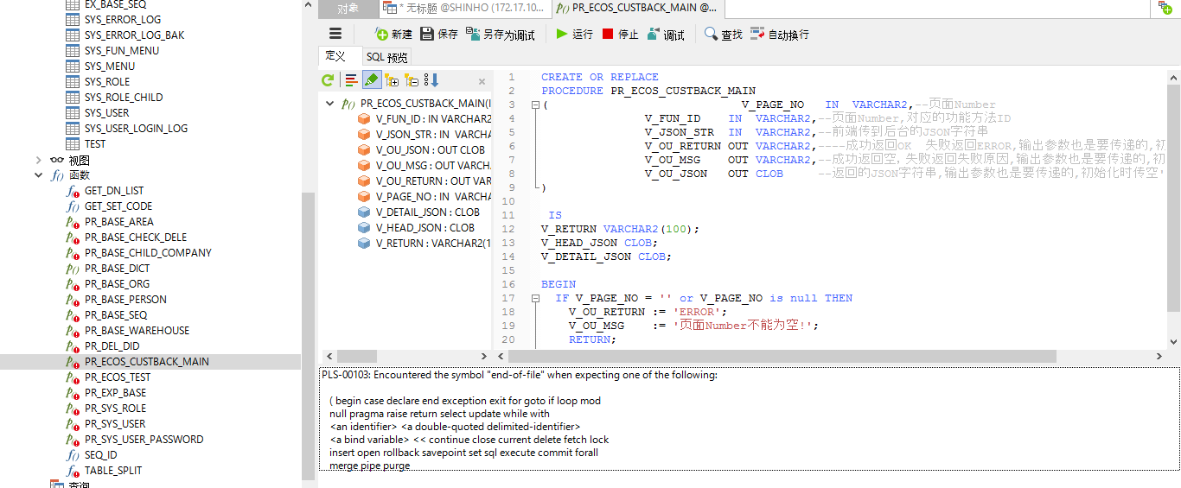
Task: Click the 新建 (New) toolbar button
Action: (x=393, y=35)
